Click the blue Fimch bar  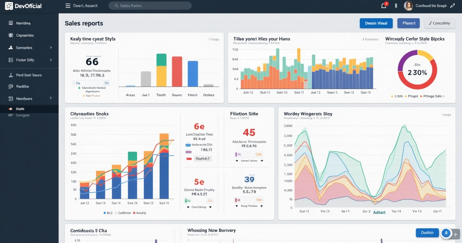pyautogui.click(x=193, y=74)
